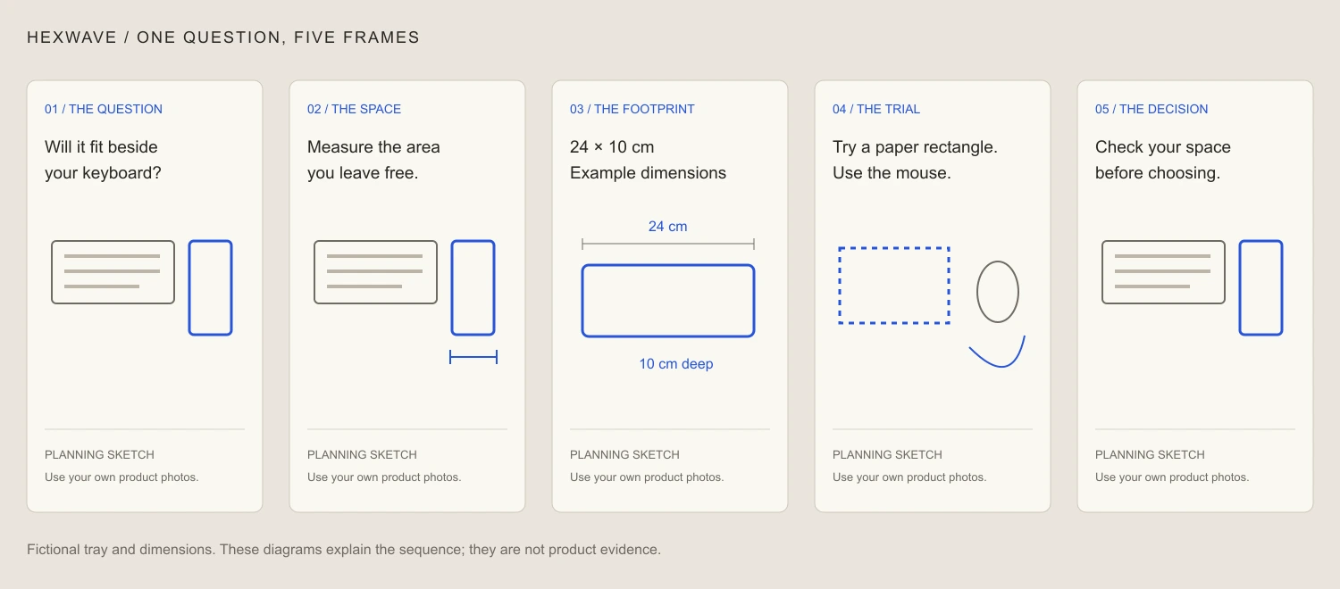This screenshot has height=589, width=1340.
Task: Click the text "Example dimensions"
Action: pos(648,173)
